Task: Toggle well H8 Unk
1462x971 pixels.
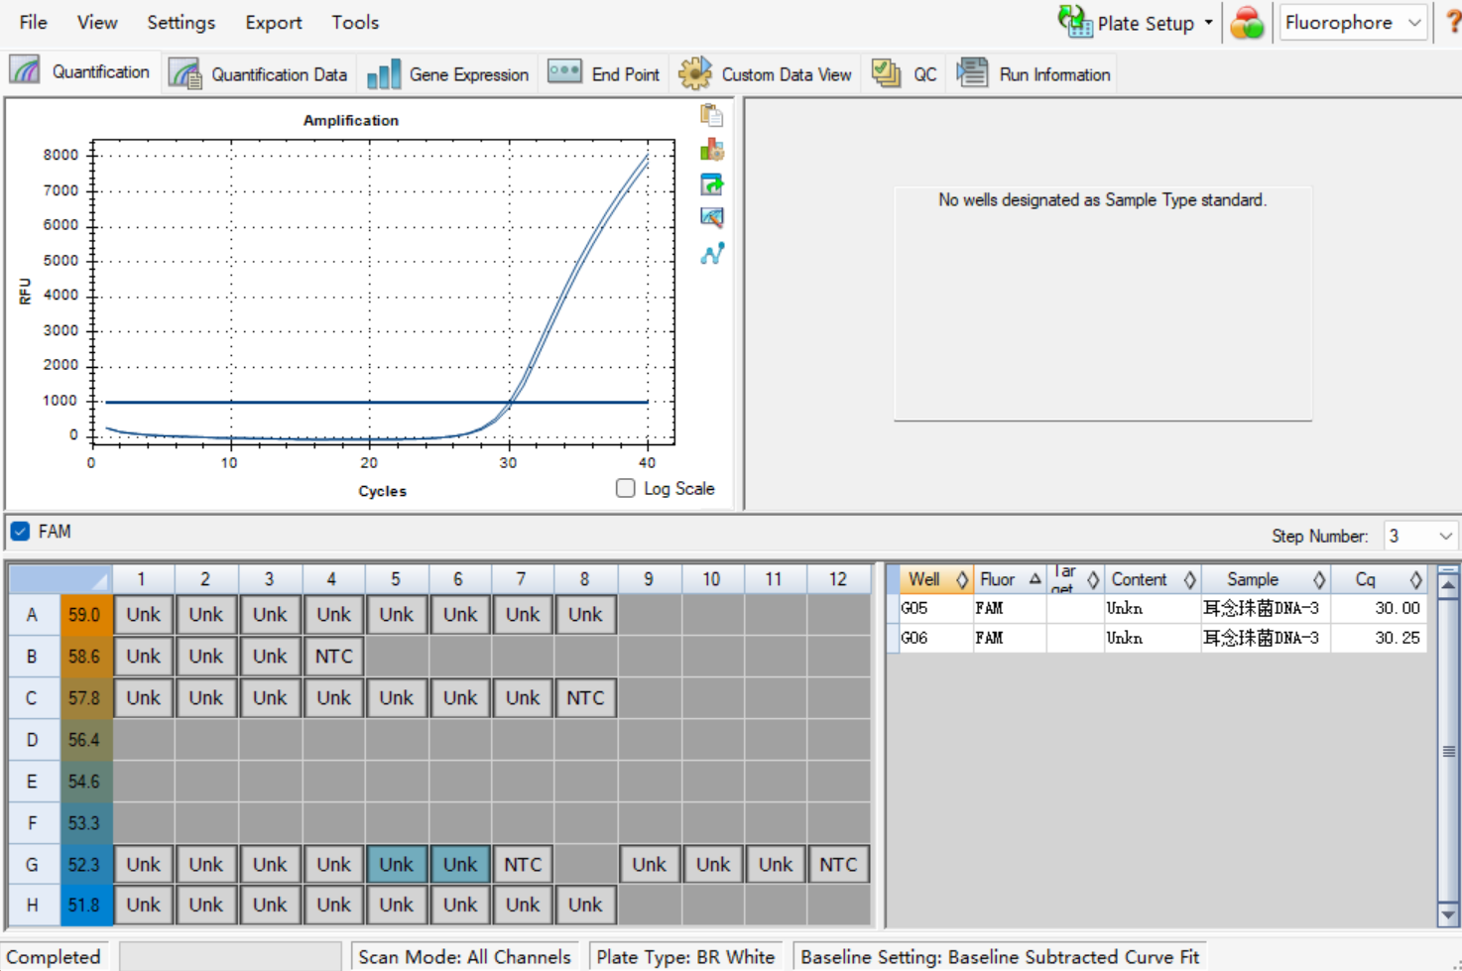Action: [x=585, y=905]
